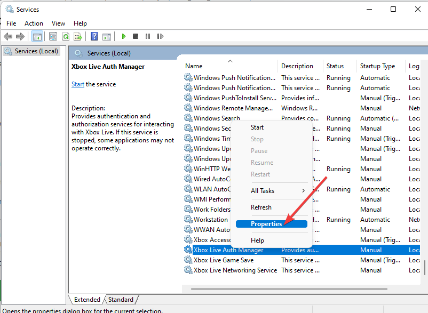Click the Log column header
This screenshot has width=428, height=313.
413,66
